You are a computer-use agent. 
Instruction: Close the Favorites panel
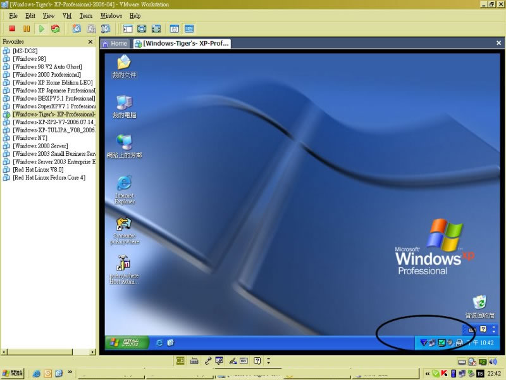click(90, 42)
